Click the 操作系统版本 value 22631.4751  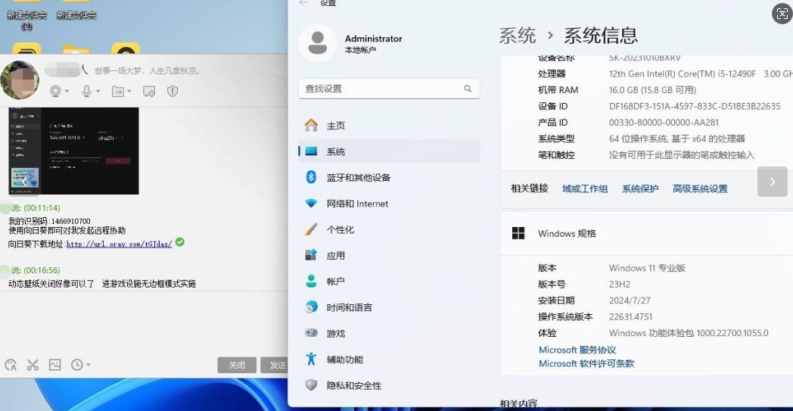coord(630,317)
